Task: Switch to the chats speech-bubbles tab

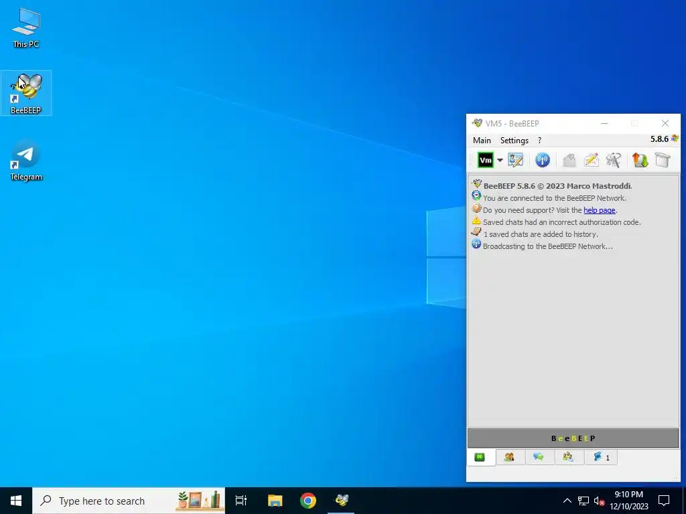Action: 539,457
